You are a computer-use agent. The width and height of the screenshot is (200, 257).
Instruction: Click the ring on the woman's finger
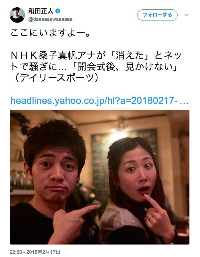[x=150, y=217]
